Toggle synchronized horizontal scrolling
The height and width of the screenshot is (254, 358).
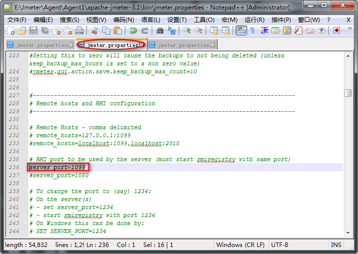(226, 30)
